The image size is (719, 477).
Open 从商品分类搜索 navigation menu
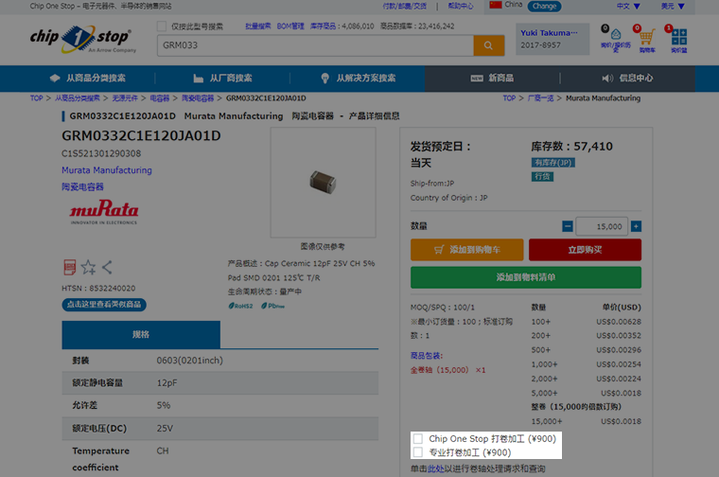(x=88, y=78)
